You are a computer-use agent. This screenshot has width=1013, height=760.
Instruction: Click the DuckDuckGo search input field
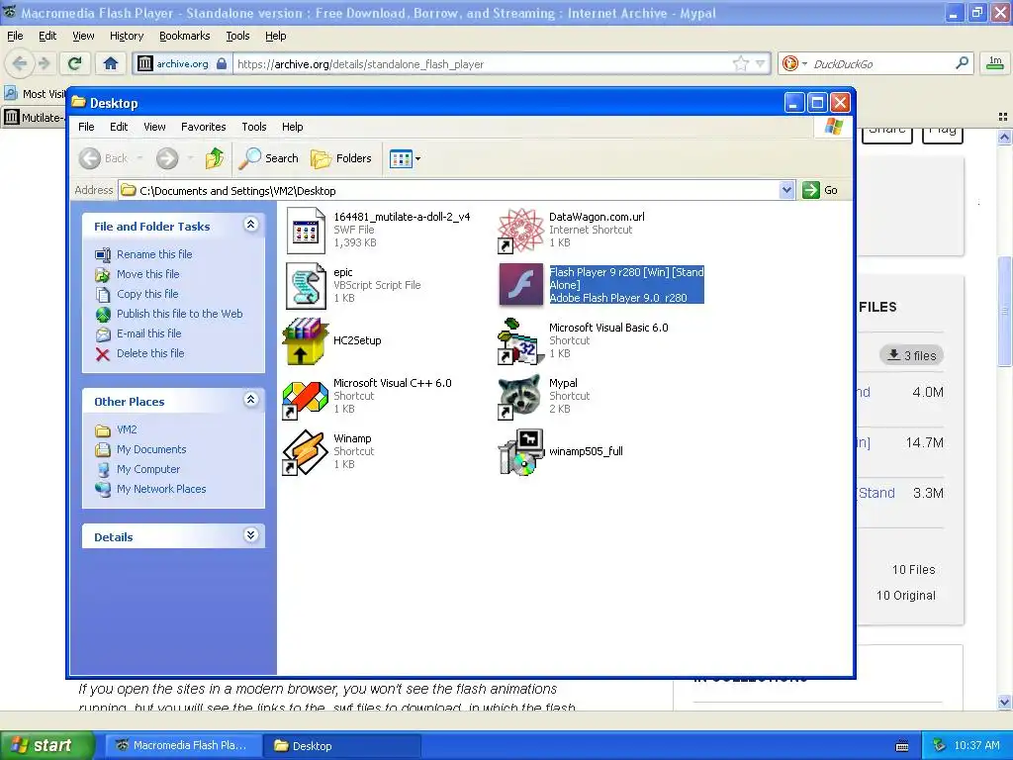pos(880,63)
